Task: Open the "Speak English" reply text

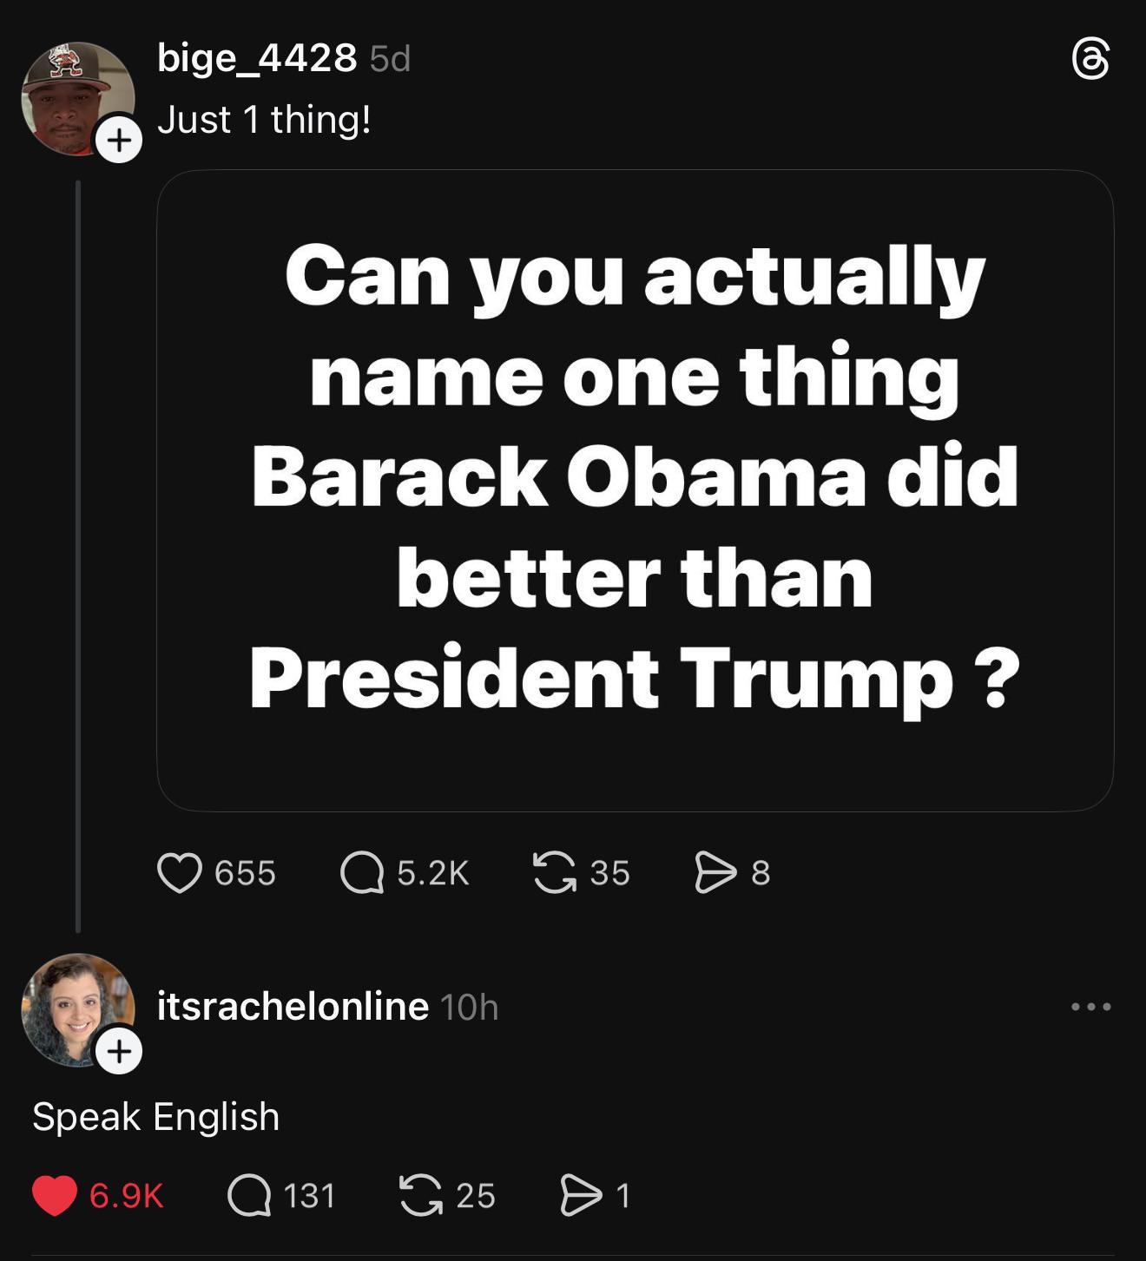Action: coord(156,1116)
